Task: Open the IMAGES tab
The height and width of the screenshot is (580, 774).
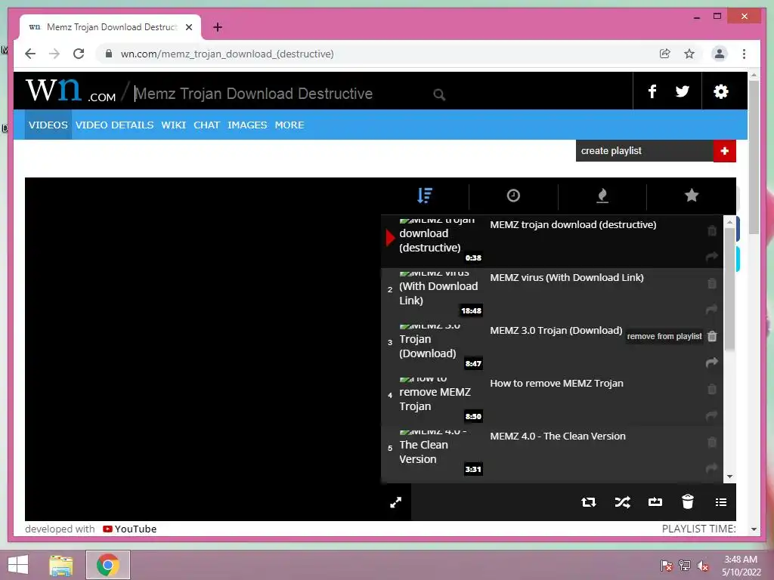Action: (x=247, y=125)
